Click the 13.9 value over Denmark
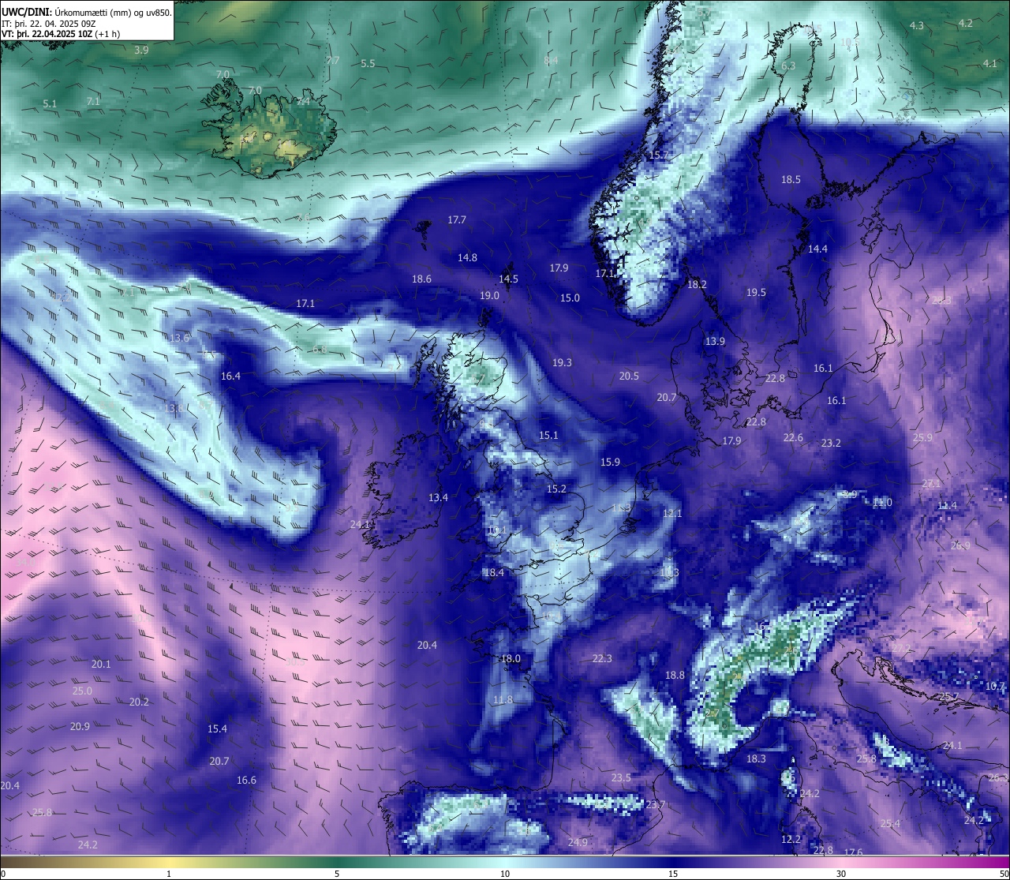1010x880 pixels. (715, 342)
